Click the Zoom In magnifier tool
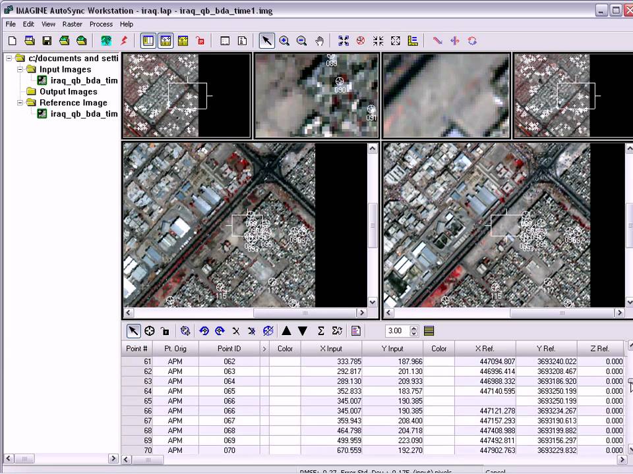The width and height of the screenshot is (633, 474). coord(284,41)
